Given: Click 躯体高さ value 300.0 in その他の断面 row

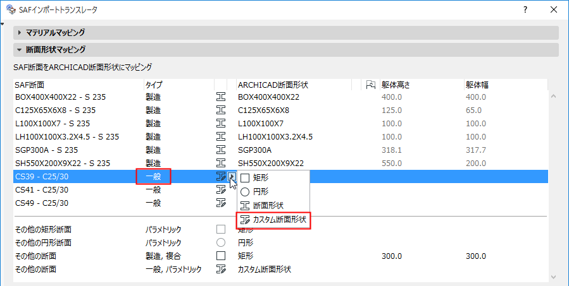Looking at the screenshot, I should (392, 256).
